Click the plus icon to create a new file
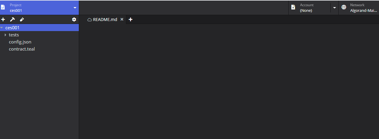Image resolution: width=379 pixels, height=139 pixels. (x=3, y=20)
